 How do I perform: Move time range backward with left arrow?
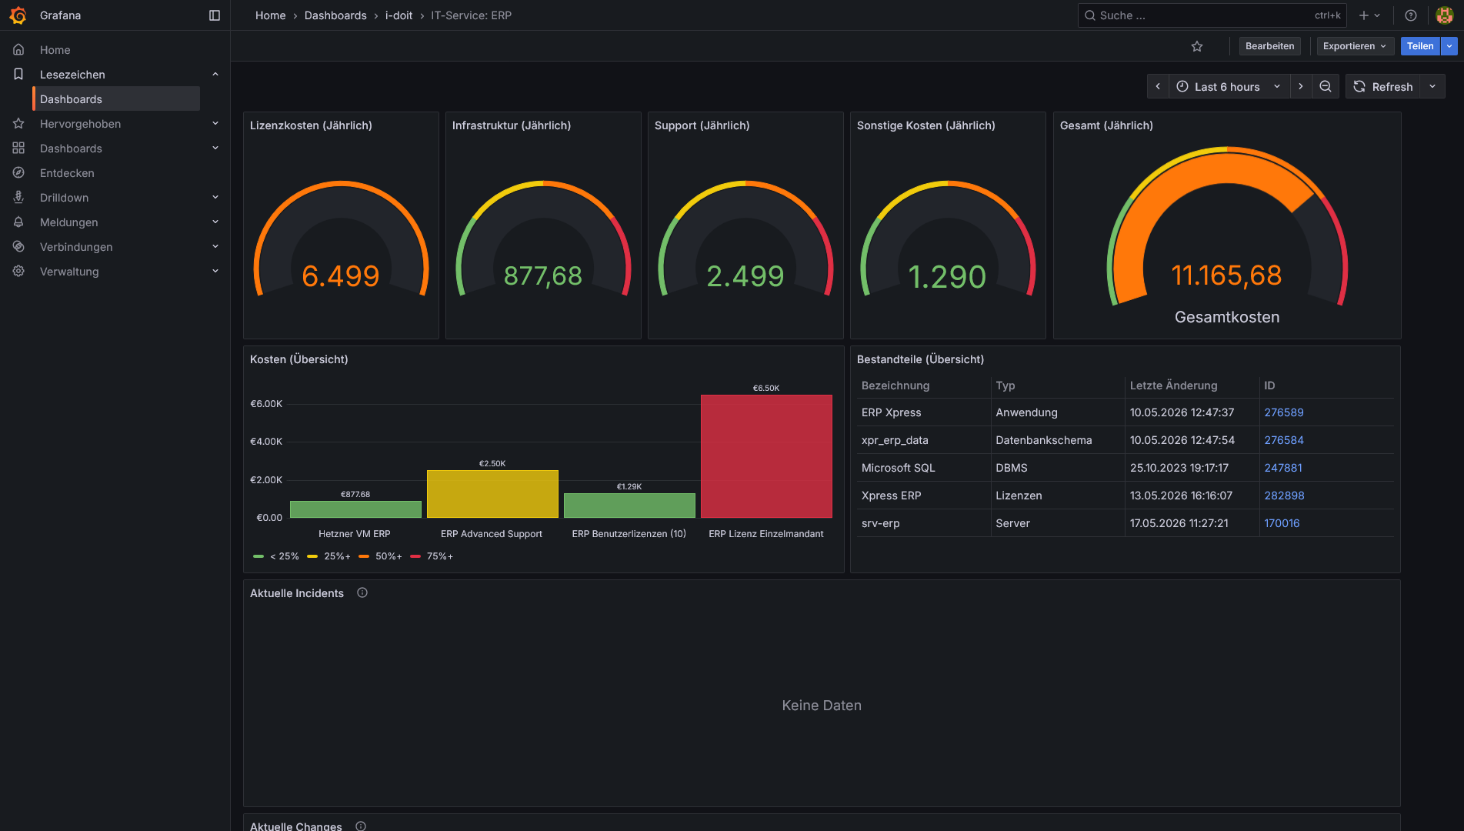click(1158, 86)
